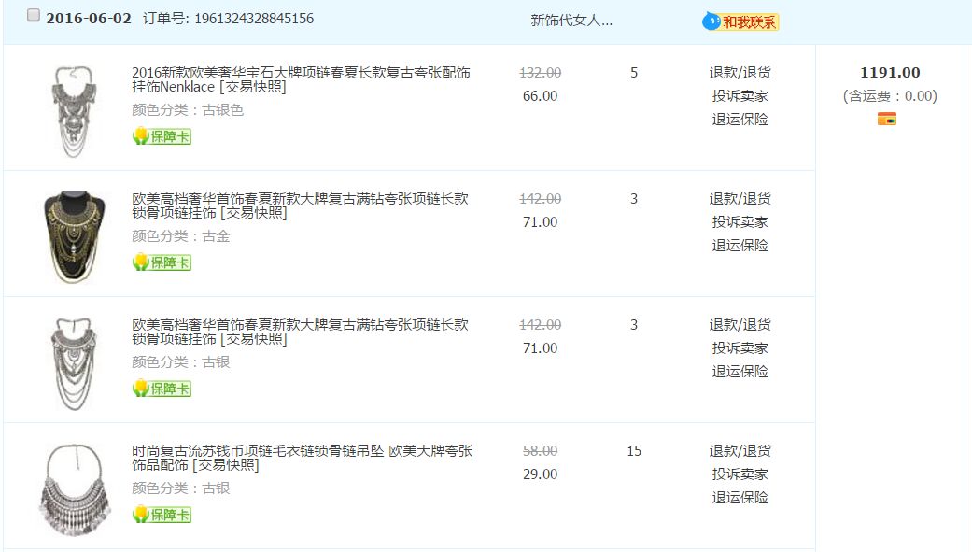This screenshot has width=972, height=552.
Task: Click 投诉卖家 for the gold necklace
Action: click(740, 222)
